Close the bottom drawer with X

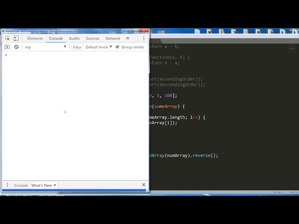[143, 185]
